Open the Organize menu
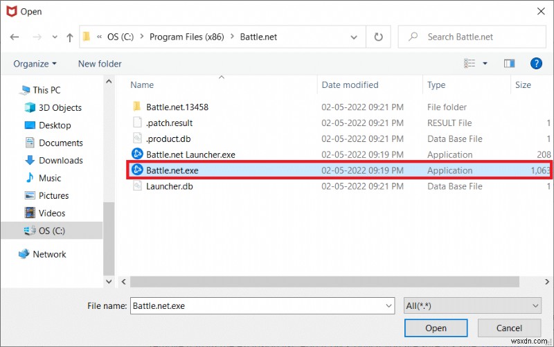The width and height of the screenshot is (554, 347). pyautogui.click(x=35, y=64)
